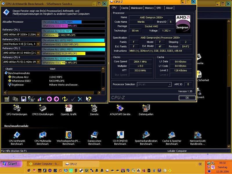This screenshot has height=174, width=232.
Task: Select the Ergebnisse row
Action: coord(17,85)
